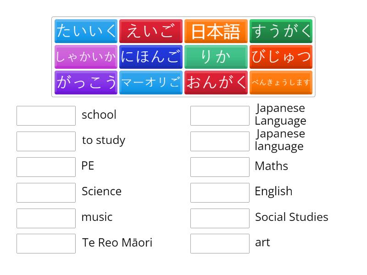Screen dimensions: 367x275
Task: Click the empty slot for "Te Reo Māori"
Action: click(46, 243)
